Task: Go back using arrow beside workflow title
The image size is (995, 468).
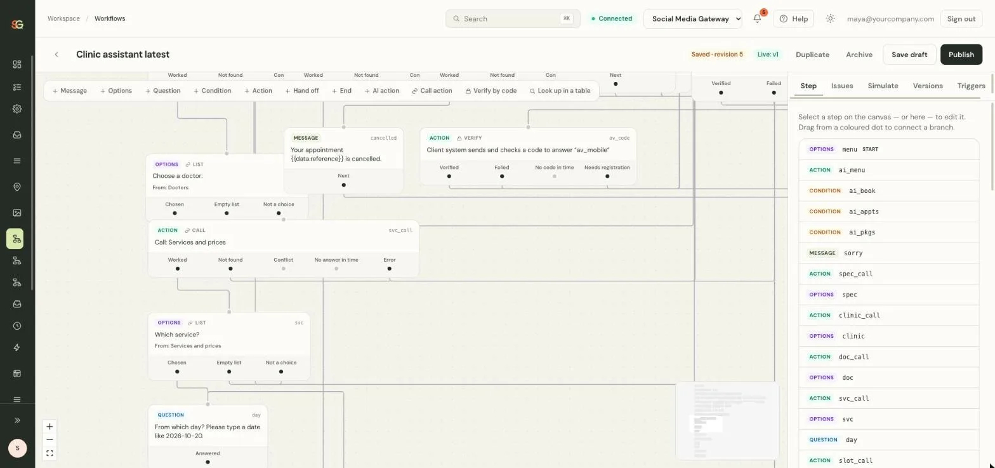Action: (x=56, y=55)
